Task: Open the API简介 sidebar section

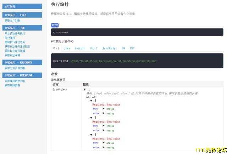Action: point(22,6)
